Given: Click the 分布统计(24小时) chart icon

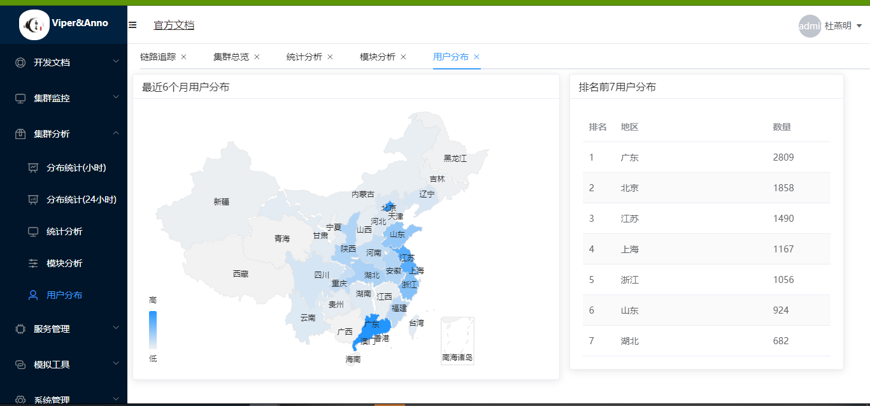Looking at the screenshot, I should pyautogui.click(x=33, y=199).
